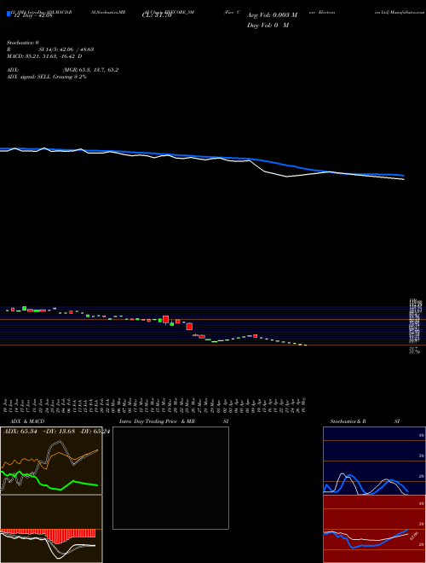Click the 'Intra Day Trading Price & MR' title

point(157,421)
